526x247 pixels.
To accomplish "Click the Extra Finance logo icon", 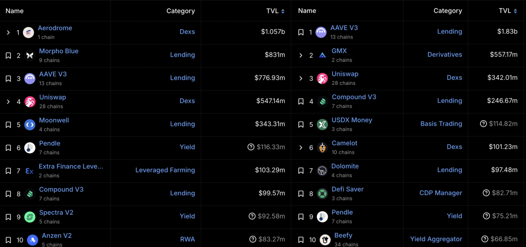I will (x=29, y=171).
